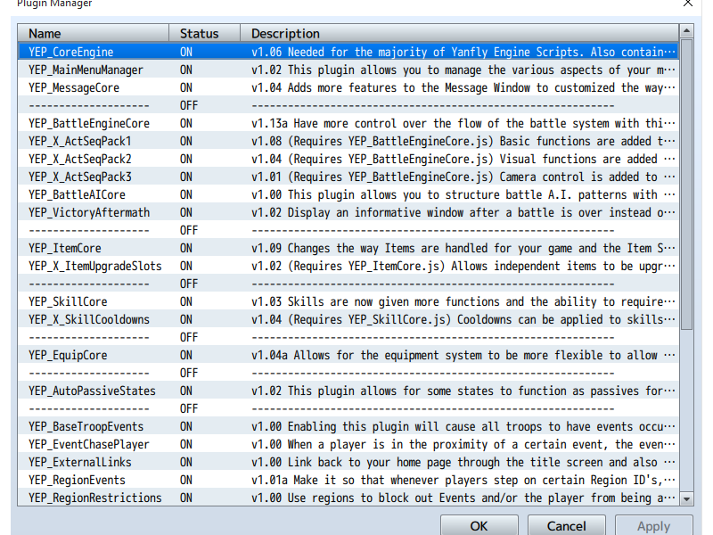Click the v1.09 Changes Items description
This screenshot has height=535, width=713.
tap(463, 248)
